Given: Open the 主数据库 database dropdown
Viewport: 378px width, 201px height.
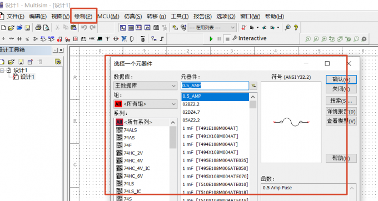Looking at the screenshot, I should 146,86.
